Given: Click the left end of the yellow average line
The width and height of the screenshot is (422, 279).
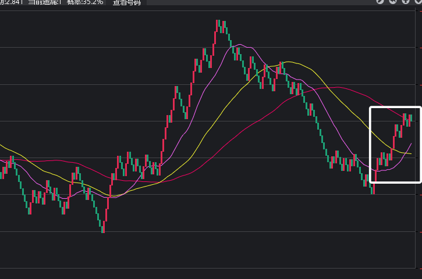Looking at the screenshot, I should click(2, 145).
